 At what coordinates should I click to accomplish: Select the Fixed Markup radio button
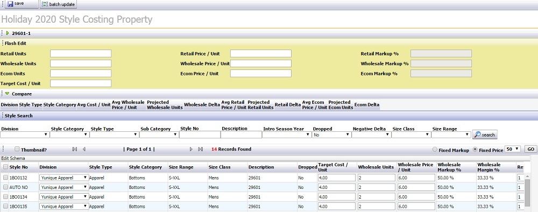[x=435, y=150]
